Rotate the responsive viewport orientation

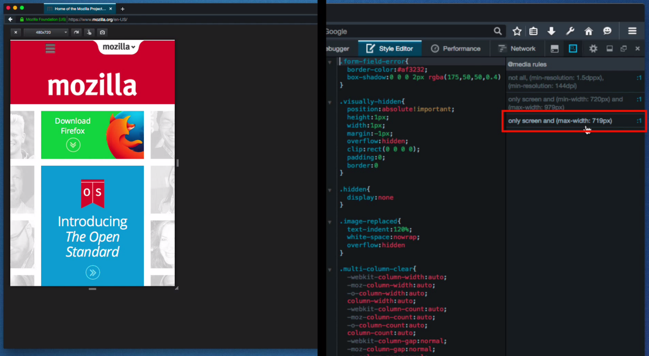coord(76,32)
